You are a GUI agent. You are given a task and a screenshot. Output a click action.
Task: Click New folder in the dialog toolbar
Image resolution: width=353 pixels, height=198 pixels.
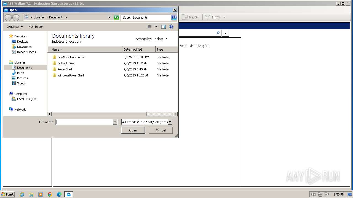(36, 27)
